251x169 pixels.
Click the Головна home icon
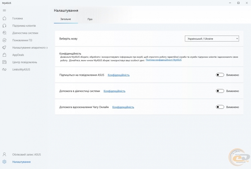tap(4, 18)
